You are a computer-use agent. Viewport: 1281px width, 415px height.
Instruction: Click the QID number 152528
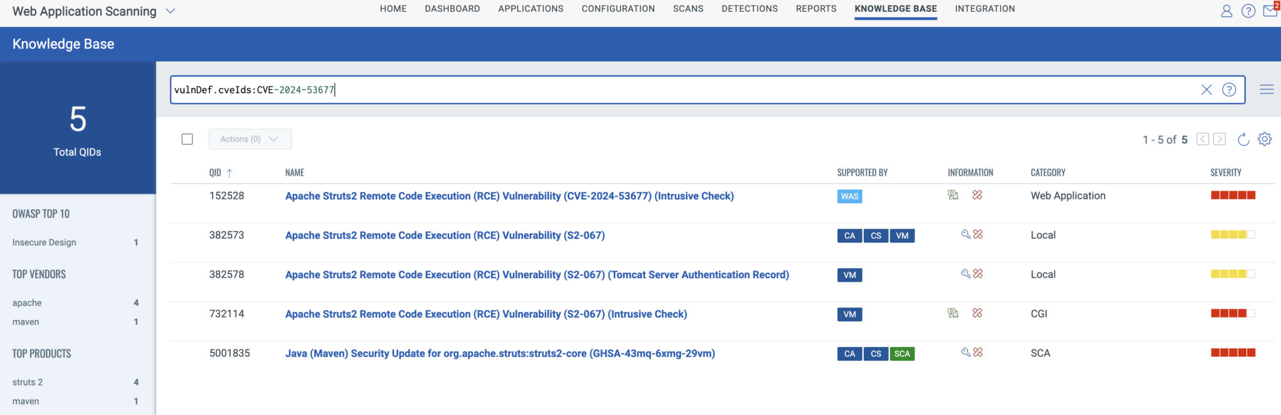(226, 196)
